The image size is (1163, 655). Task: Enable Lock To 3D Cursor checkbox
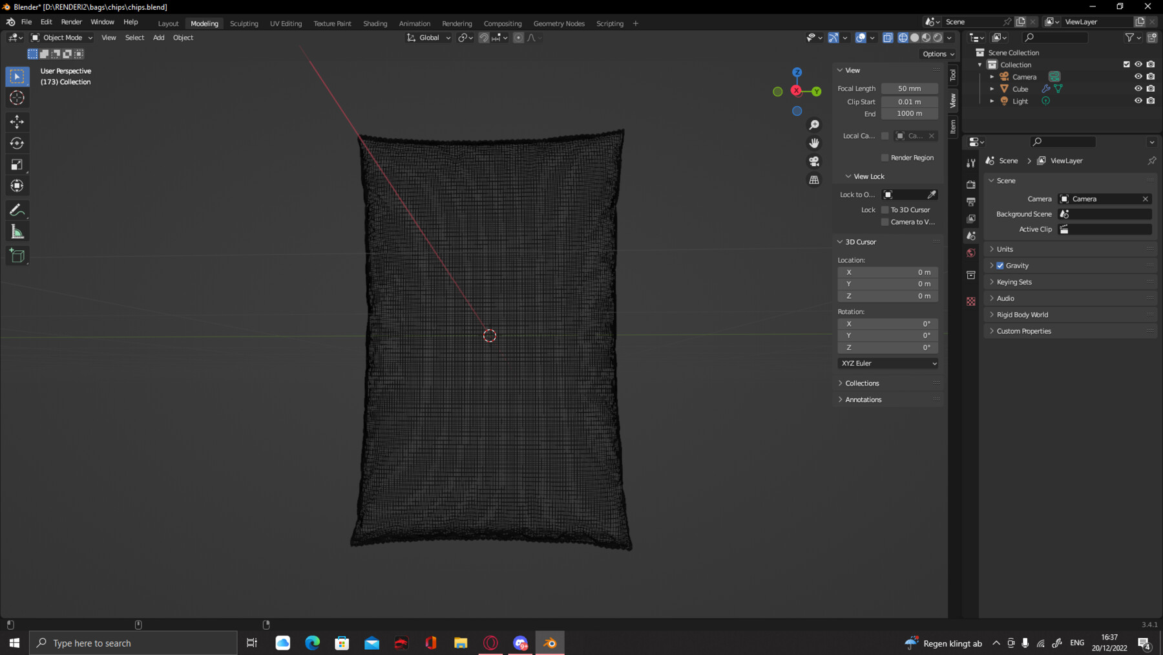[885, 210]
